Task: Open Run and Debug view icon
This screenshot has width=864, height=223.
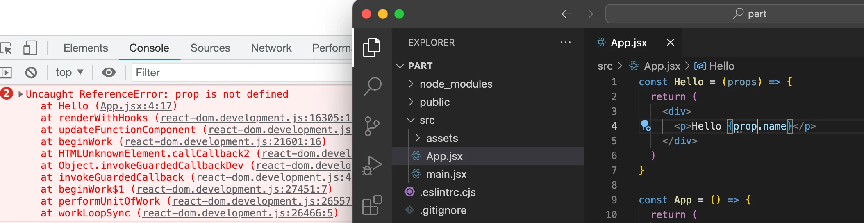Action: coord(372,165)
